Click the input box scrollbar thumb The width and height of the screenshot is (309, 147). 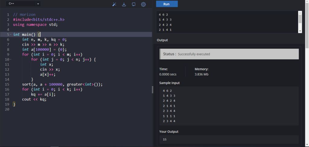pos(300,19)
